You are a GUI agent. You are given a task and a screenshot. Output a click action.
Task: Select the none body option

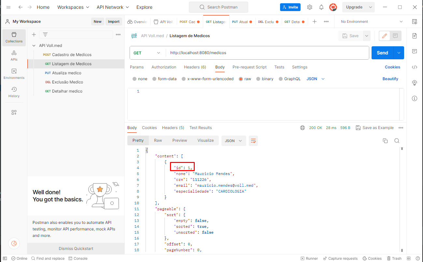click(x=134, y=79)
